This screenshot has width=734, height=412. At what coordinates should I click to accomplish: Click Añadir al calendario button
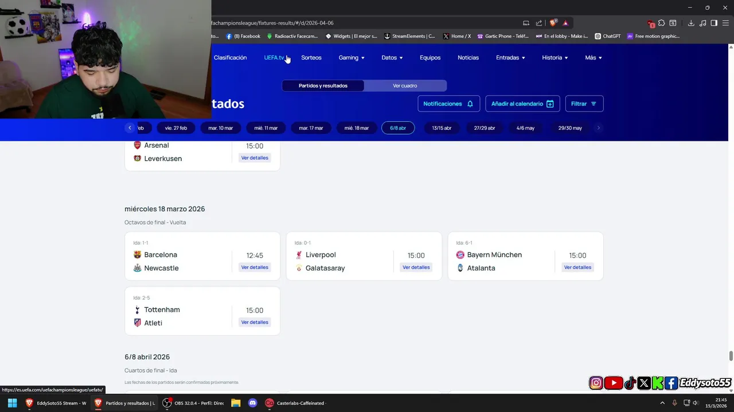522,104
